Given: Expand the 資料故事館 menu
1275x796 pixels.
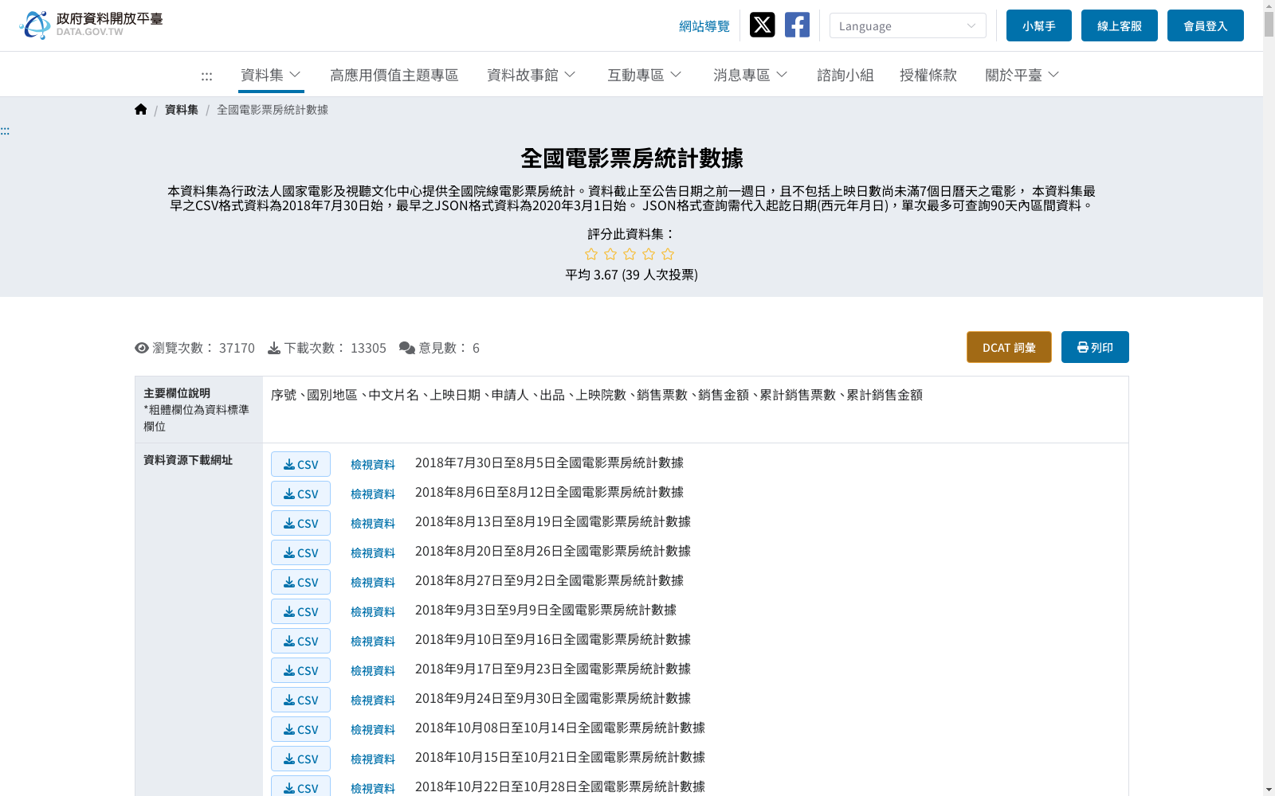Looking at the screenshot, I should [x=531, y=75].
